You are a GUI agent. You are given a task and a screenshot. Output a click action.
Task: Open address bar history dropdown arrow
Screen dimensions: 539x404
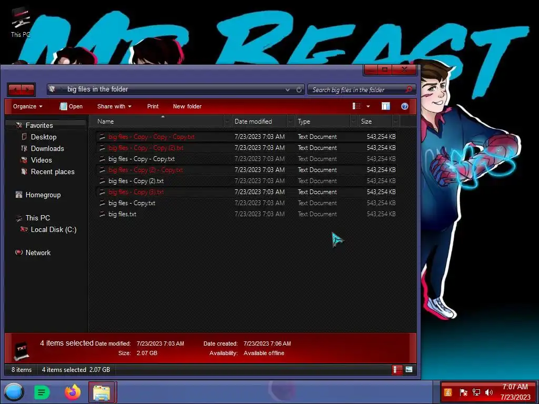pos(287,89)
